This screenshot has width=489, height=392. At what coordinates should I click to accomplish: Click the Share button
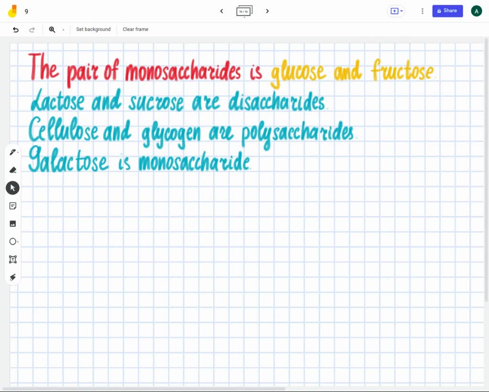click(447, 11)
